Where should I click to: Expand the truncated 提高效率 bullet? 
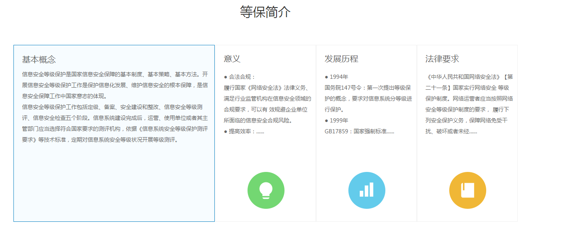pos(244,132)
